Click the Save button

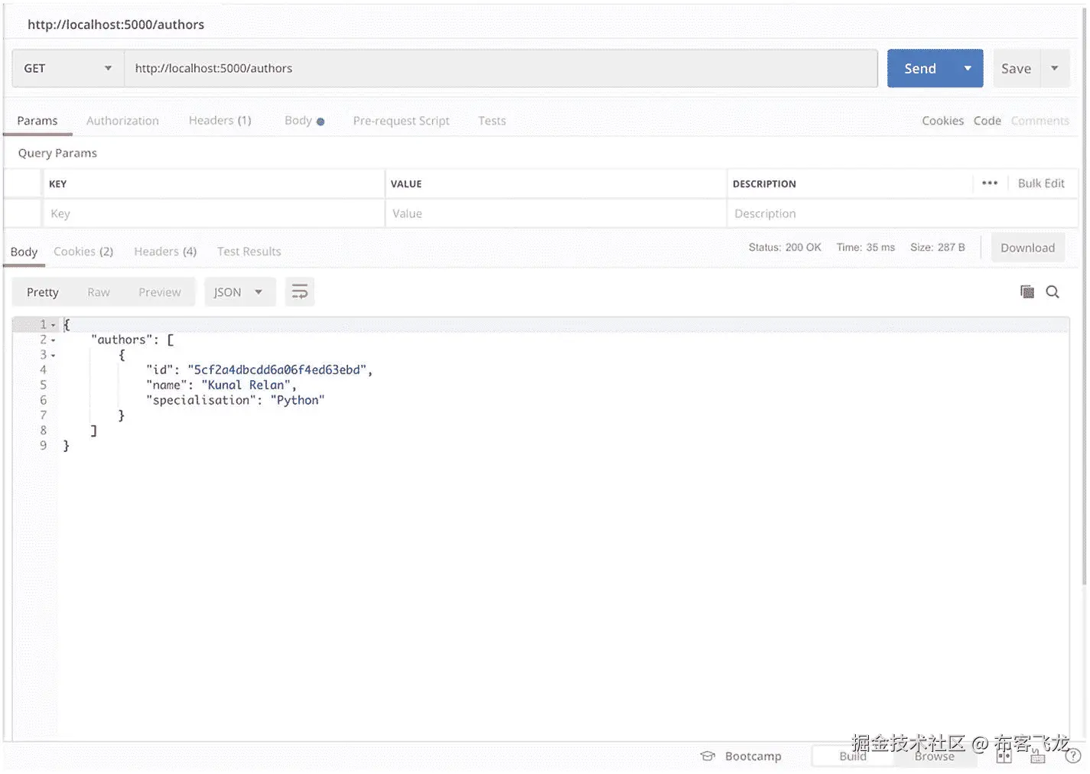pyautogui.click(x=1017, y=68)
